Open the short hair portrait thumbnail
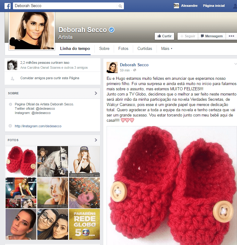Viewport: 237px width, 245px height. [x=21, y=224]
